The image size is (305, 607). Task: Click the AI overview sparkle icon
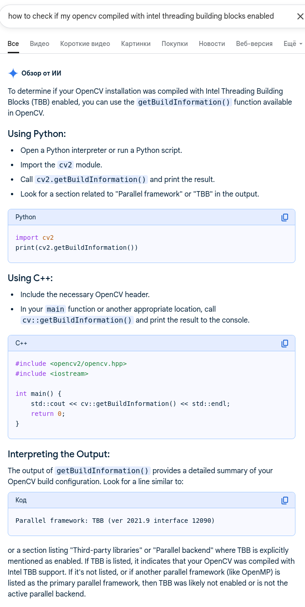click(x=13, y=73)
